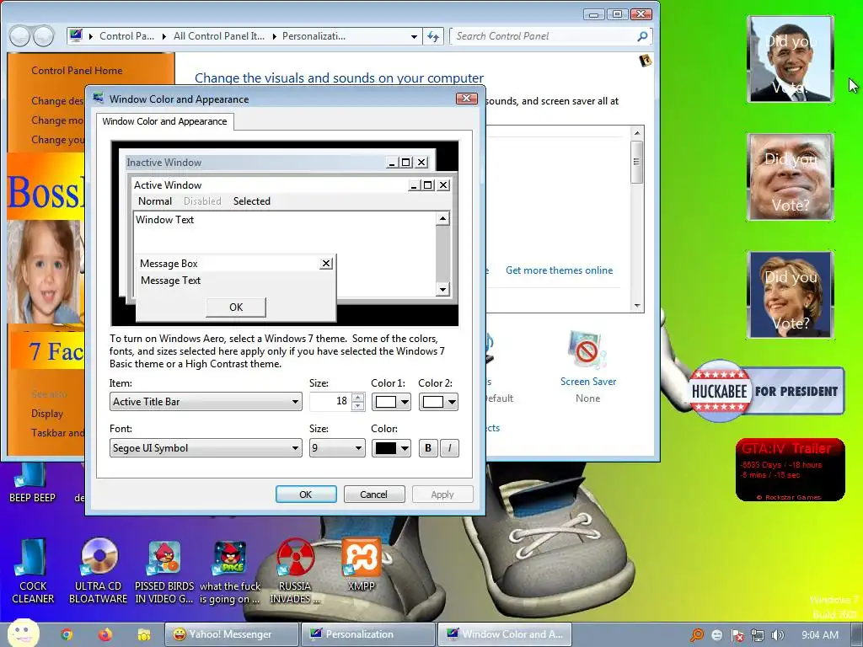Click Control Panel Home link

click(x=77, y=71)
